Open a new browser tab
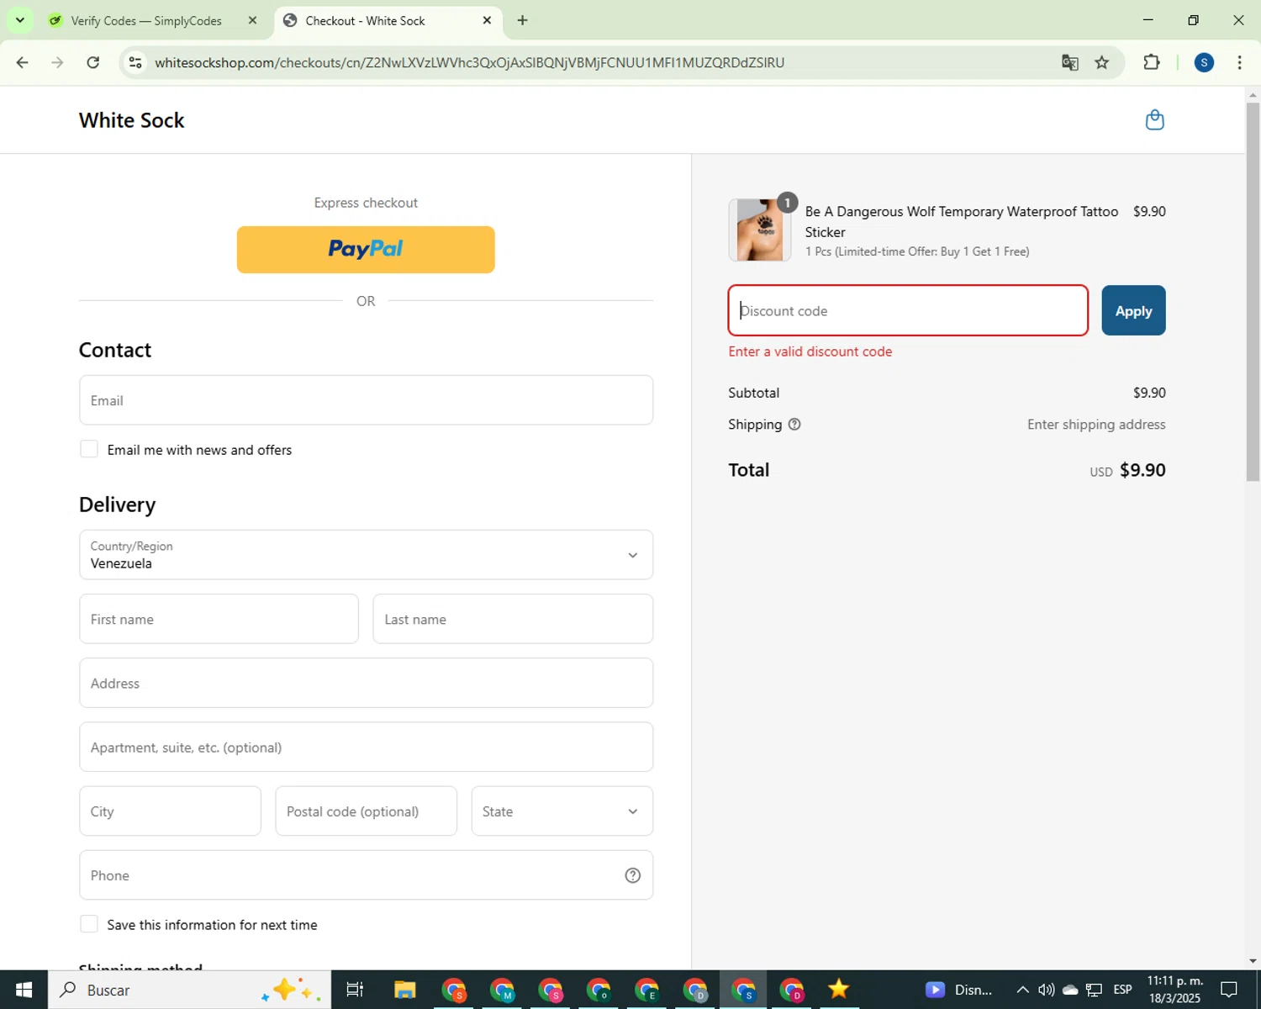This screenshot has width=1261, height=1009. 522,20
